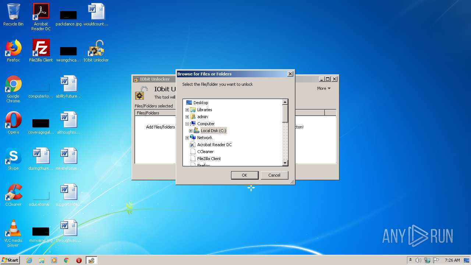Open the More dropdown in IObit Unlocker

click(324, 88)
